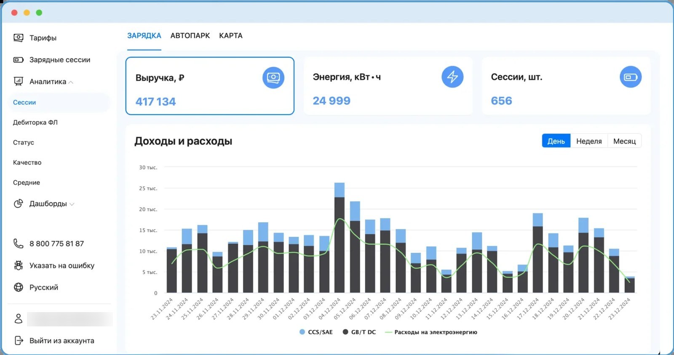Click the Аналитика presentation chart icon
This screenshot has height=355, width=674.
[19, 82]
